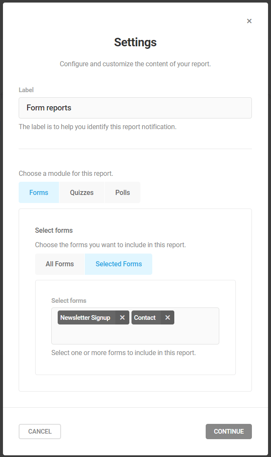
Task: Remove the Newsletter Signup tag
Action: (122, 317)
